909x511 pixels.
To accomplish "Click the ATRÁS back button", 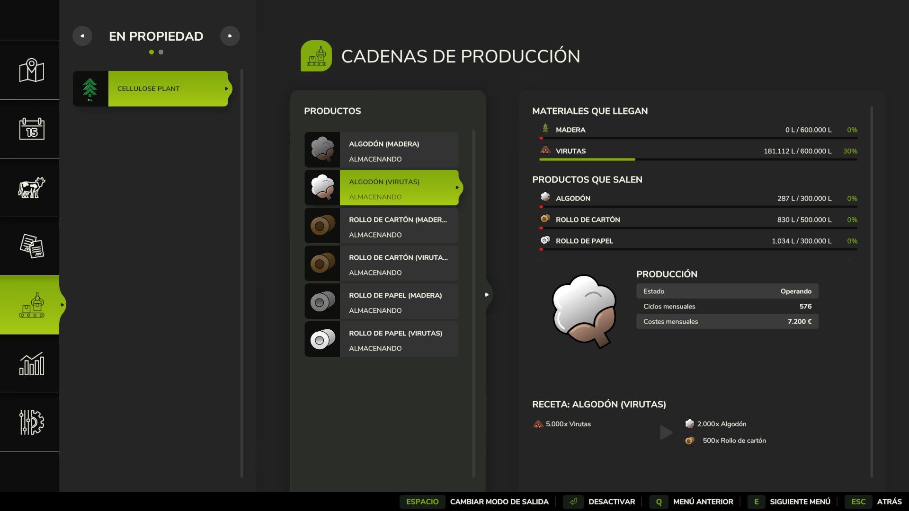I will 889,502.
